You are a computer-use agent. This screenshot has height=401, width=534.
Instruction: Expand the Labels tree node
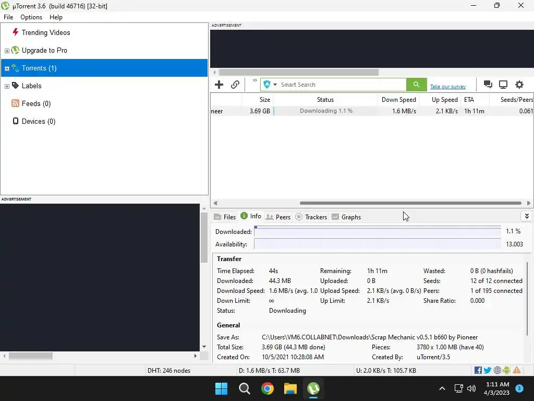coord(7,86)
